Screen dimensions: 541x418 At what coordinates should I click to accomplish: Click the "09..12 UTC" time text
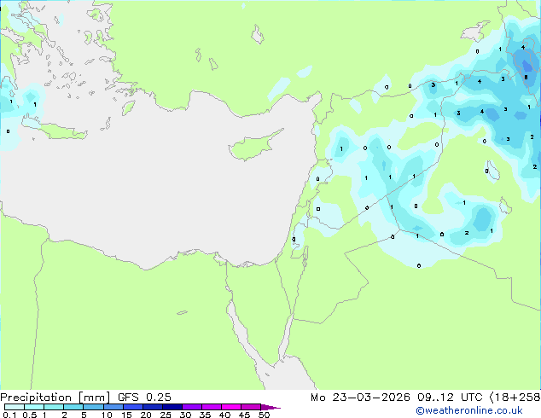click(x=450, y=398)
